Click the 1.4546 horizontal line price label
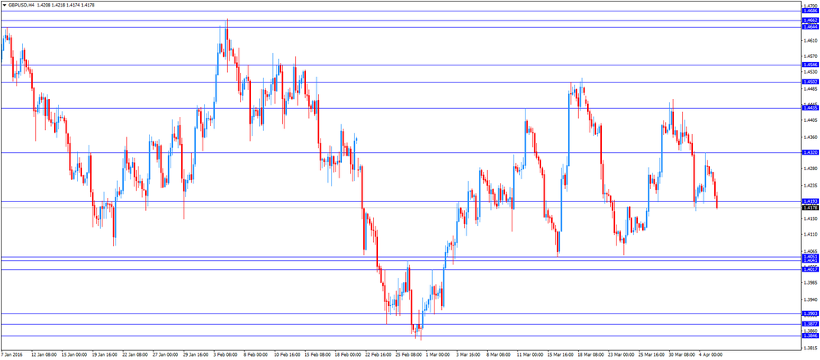820x360 pixels. [810, 65]
